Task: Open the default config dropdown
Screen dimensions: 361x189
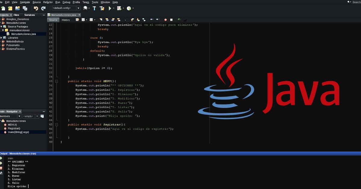Action: 78,8
